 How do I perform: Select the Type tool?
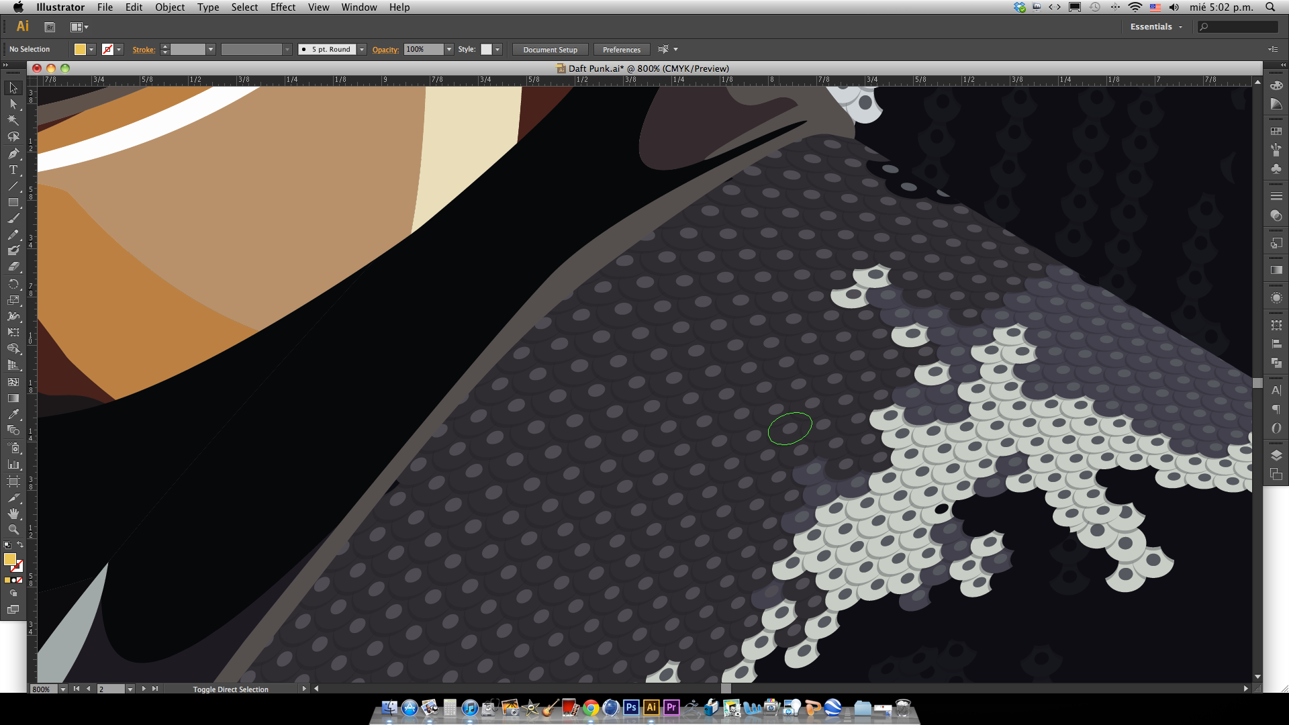13,170
